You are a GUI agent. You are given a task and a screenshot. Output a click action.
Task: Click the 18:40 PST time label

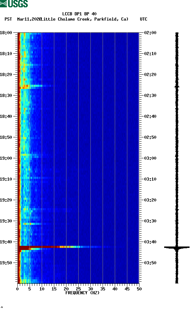(x=6, y=116)
